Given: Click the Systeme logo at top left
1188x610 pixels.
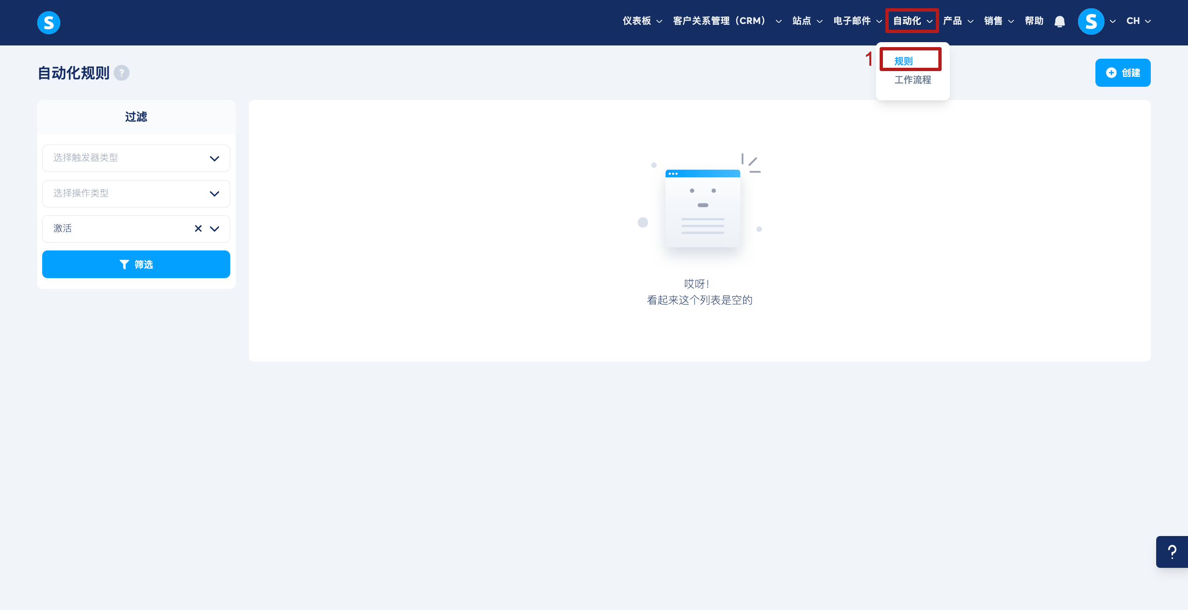Looking at the screenshot, I should [x=48, y=22].
